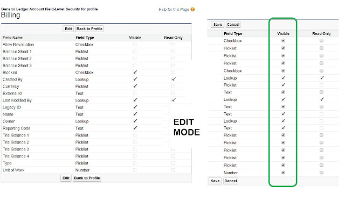Image resolution: width=345 pixels, height=215 pixels.
Task: Click Visible box for Trial Balance 3
Action: [135, 149]
